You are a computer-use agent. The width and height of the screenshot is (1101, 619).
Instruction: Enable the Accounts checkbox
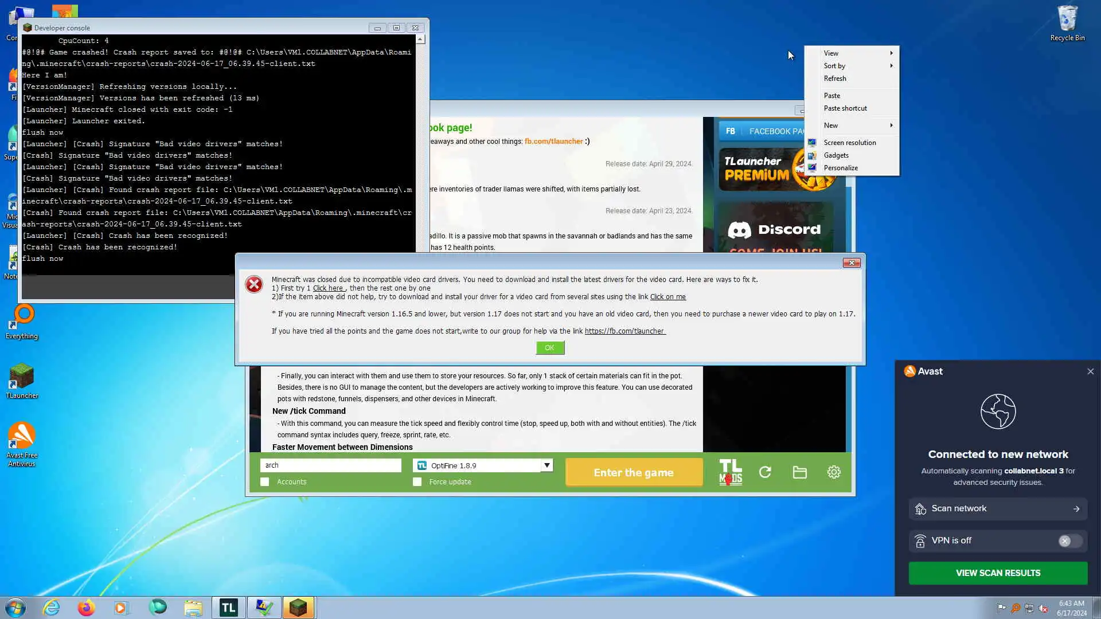(x=264, y=482)
